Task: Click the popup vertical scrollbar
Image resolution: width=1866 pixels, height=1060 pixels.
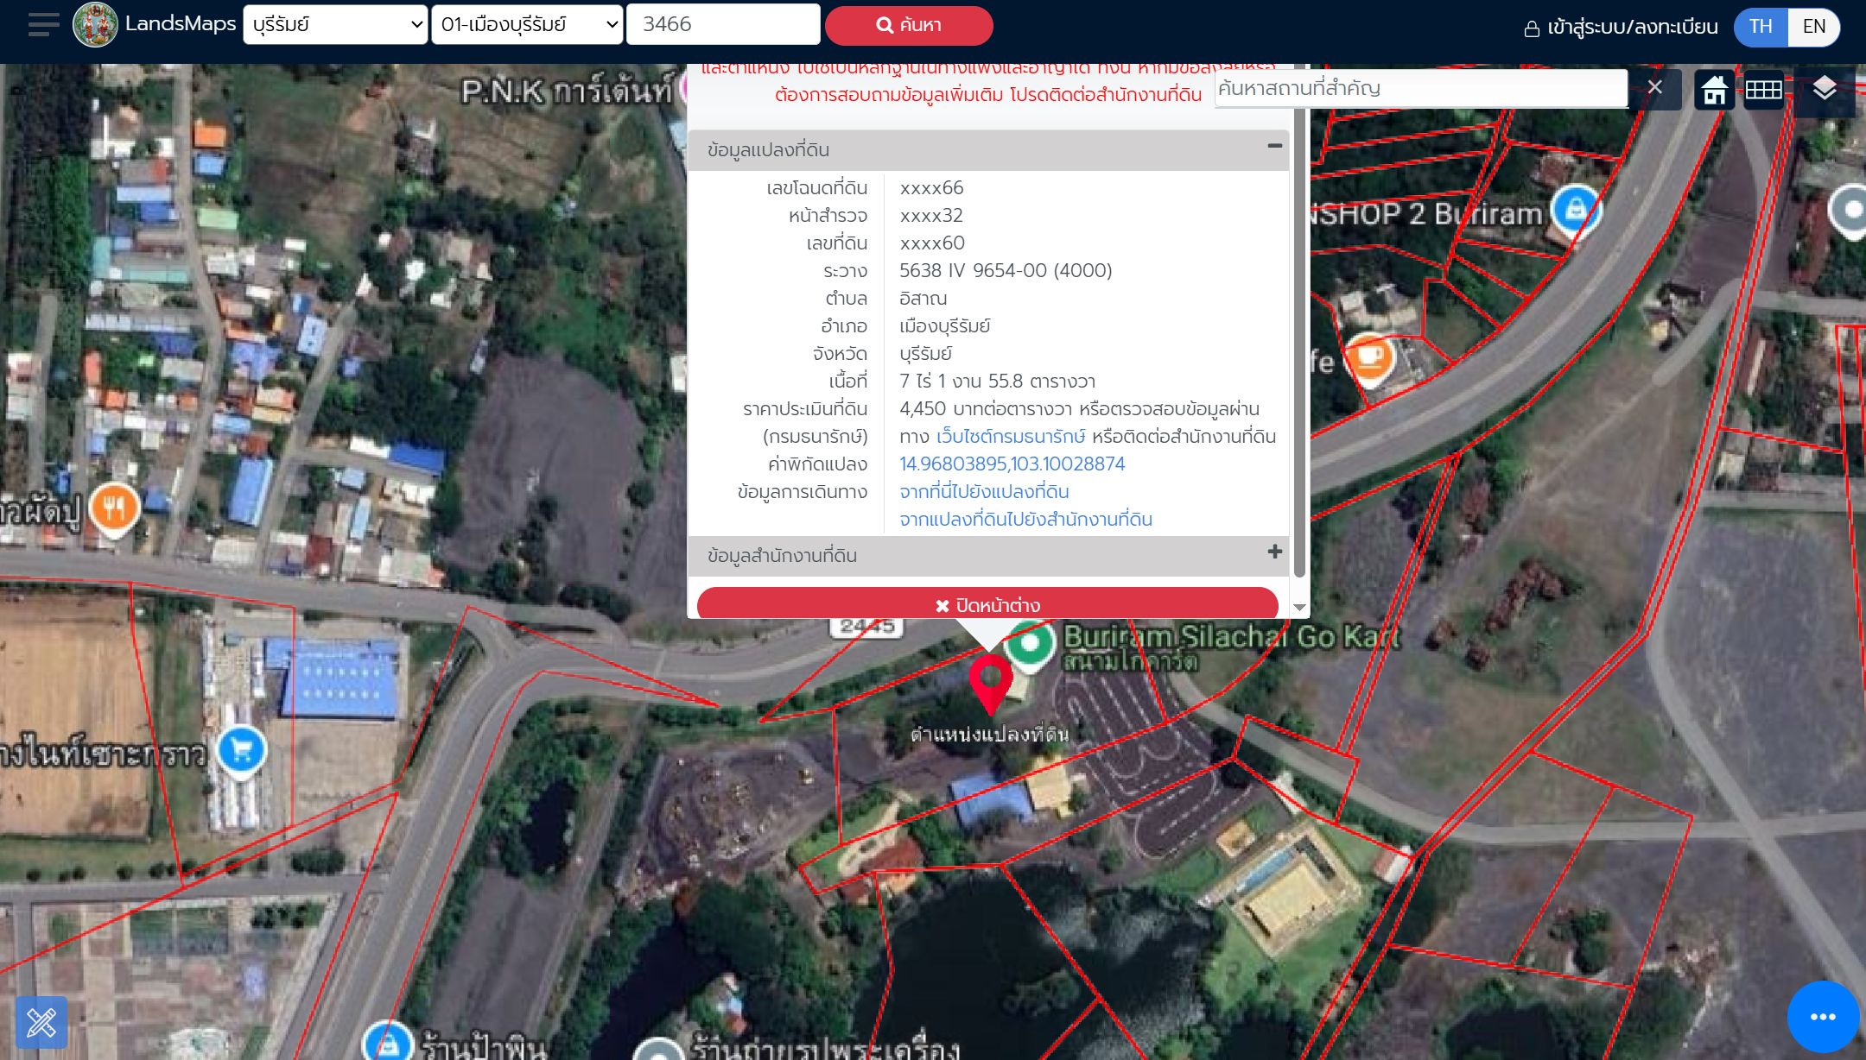Action: coord(1299,345)
